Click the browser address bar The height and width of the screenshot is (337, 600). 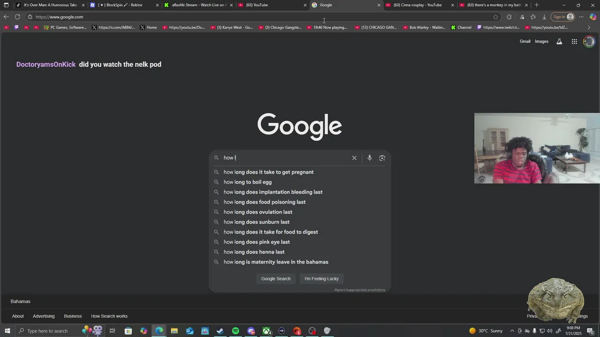coord(262,17)
